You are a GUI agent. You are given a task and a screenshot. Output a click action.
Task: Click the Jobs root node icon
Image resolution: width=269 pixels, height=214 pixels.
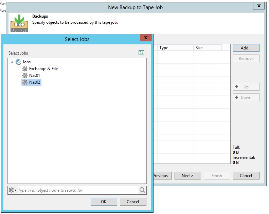[x=18, y=62]
